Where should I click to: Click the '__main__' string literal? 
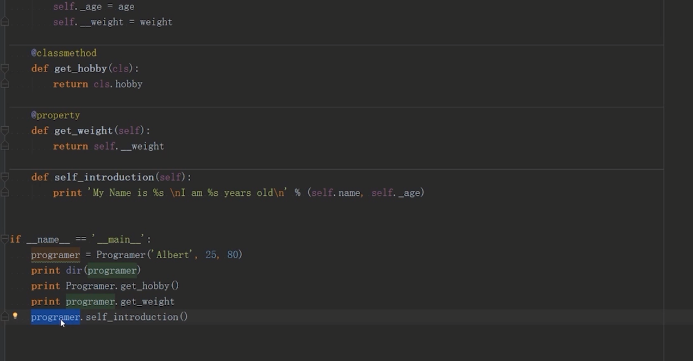(x=118, y=239)
